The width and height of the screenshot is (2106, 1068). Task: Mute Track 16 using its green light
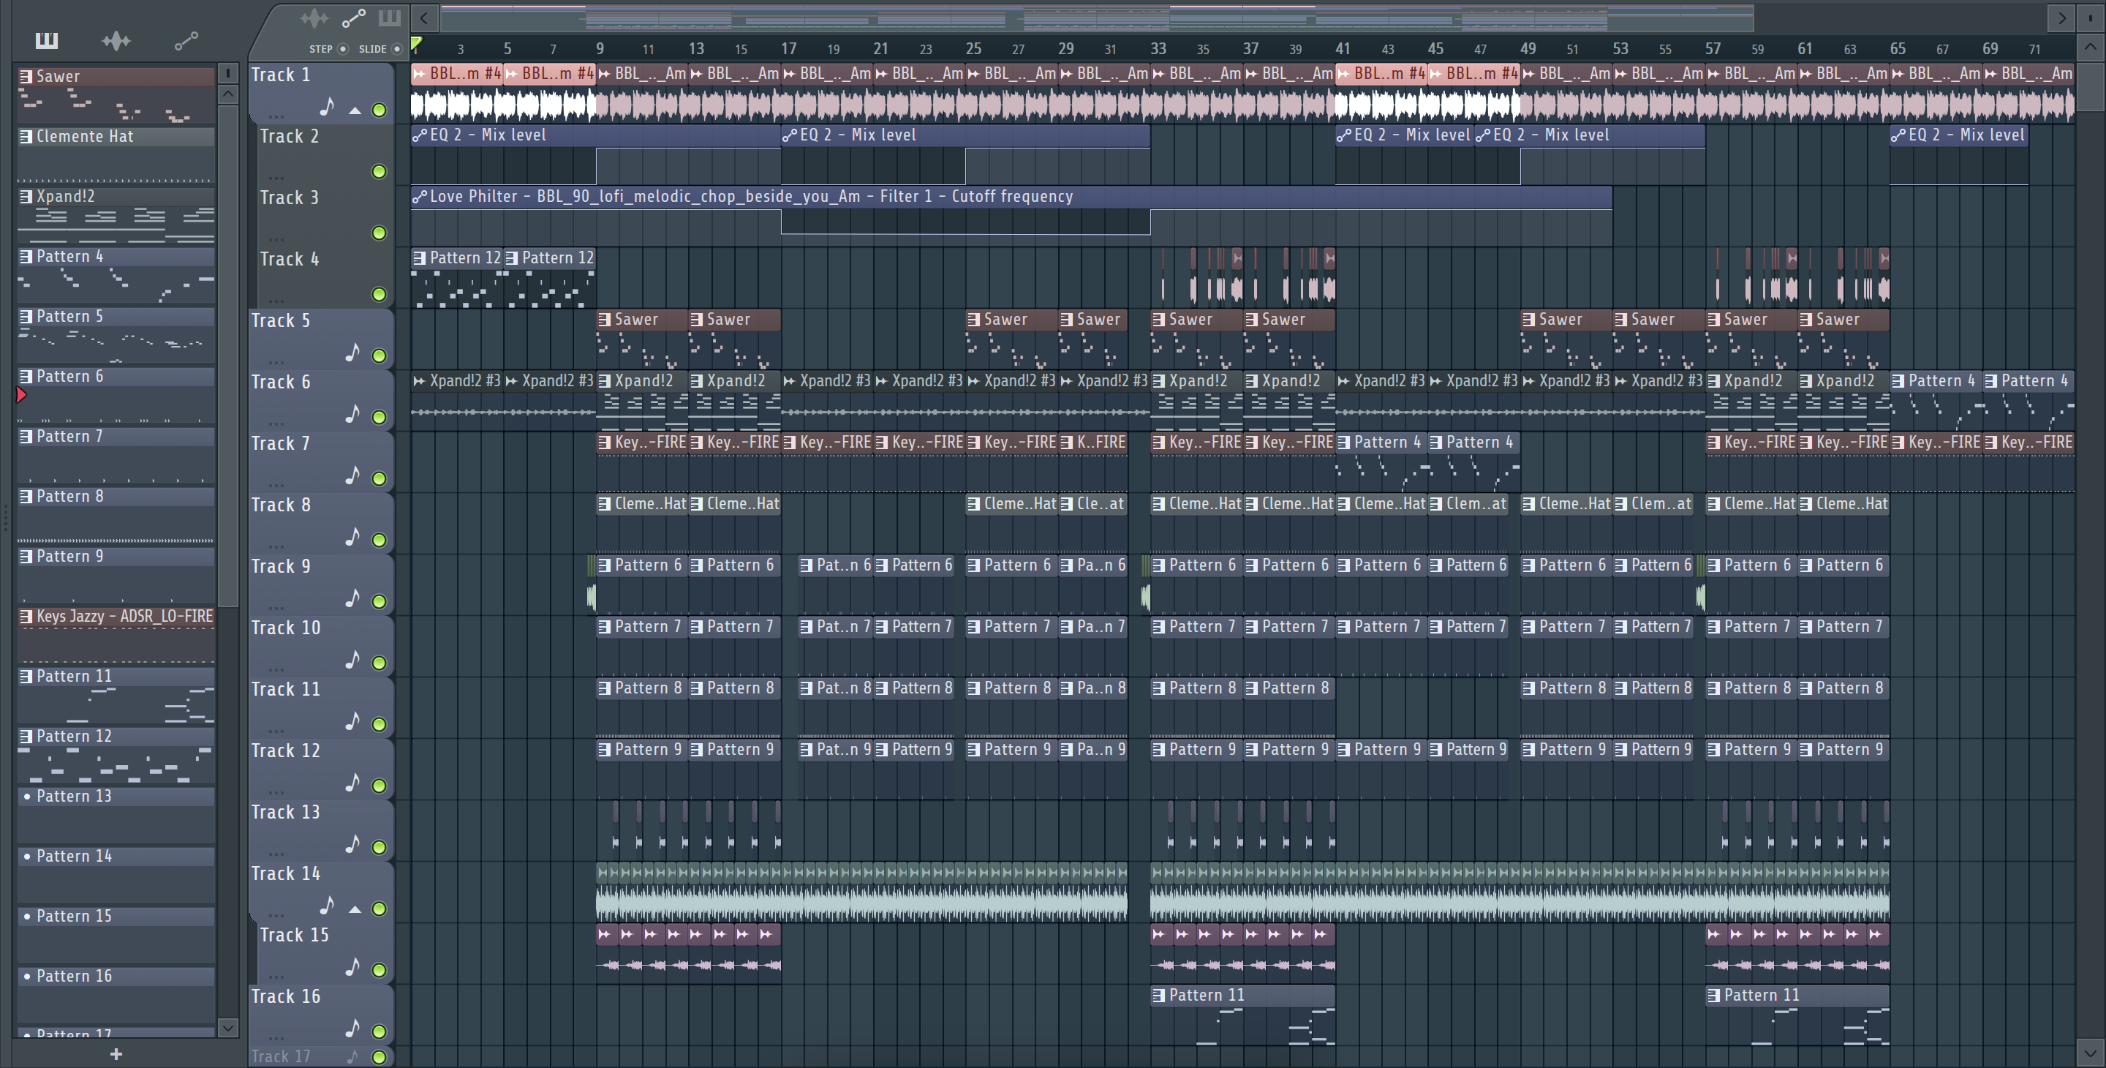(379, 1031)
